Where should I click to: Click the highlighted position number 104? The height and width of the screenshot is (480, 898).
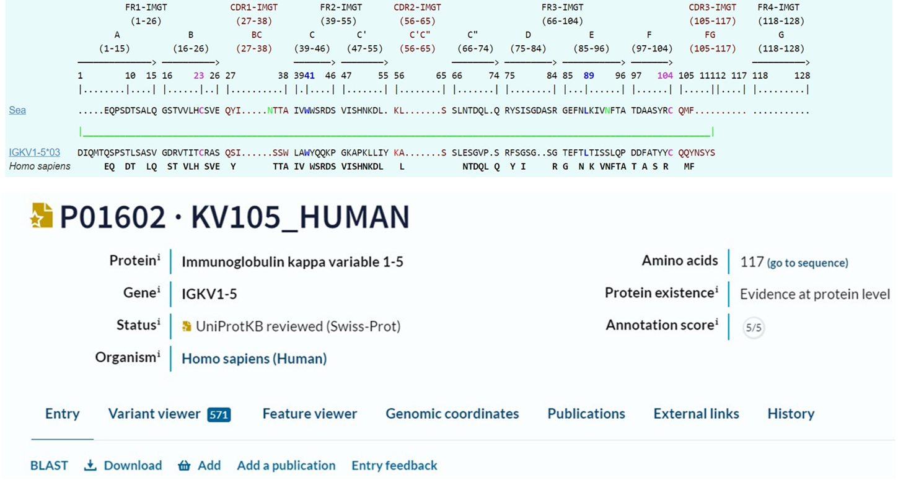click(665, 76)
